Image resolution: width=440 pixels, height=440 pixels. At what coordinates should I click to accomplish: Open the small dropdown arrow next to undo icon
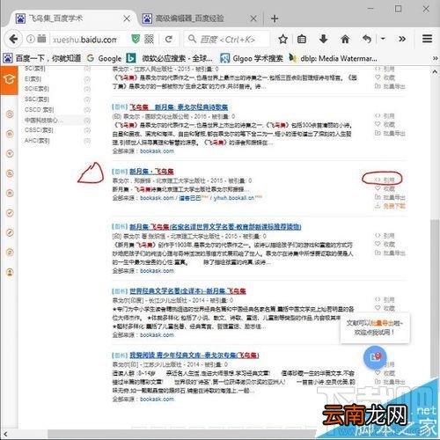(383, 39)
